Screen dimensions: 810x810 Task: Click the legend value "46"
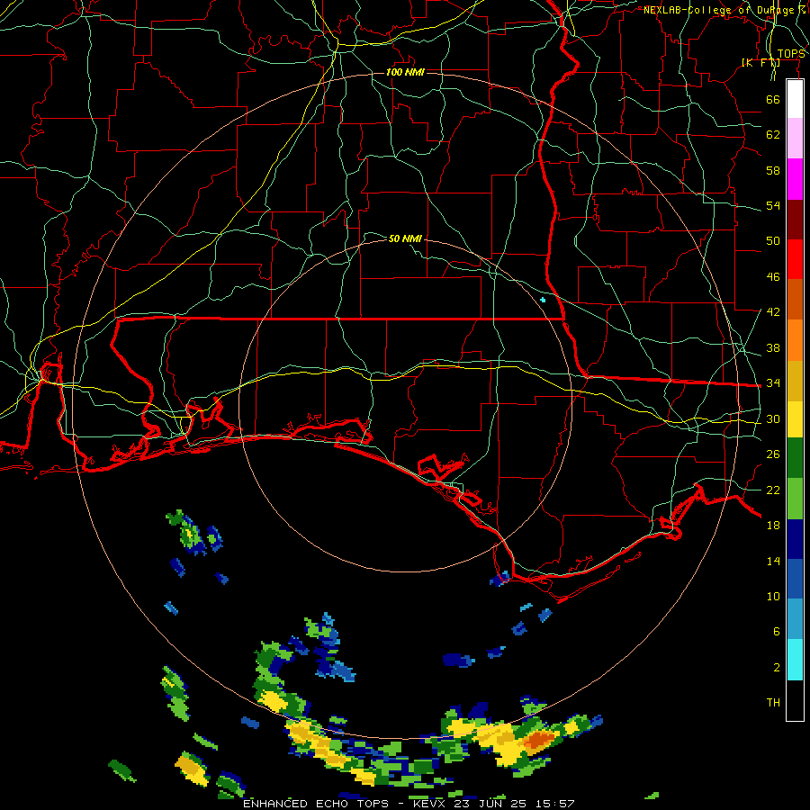[x=773, y=277]
